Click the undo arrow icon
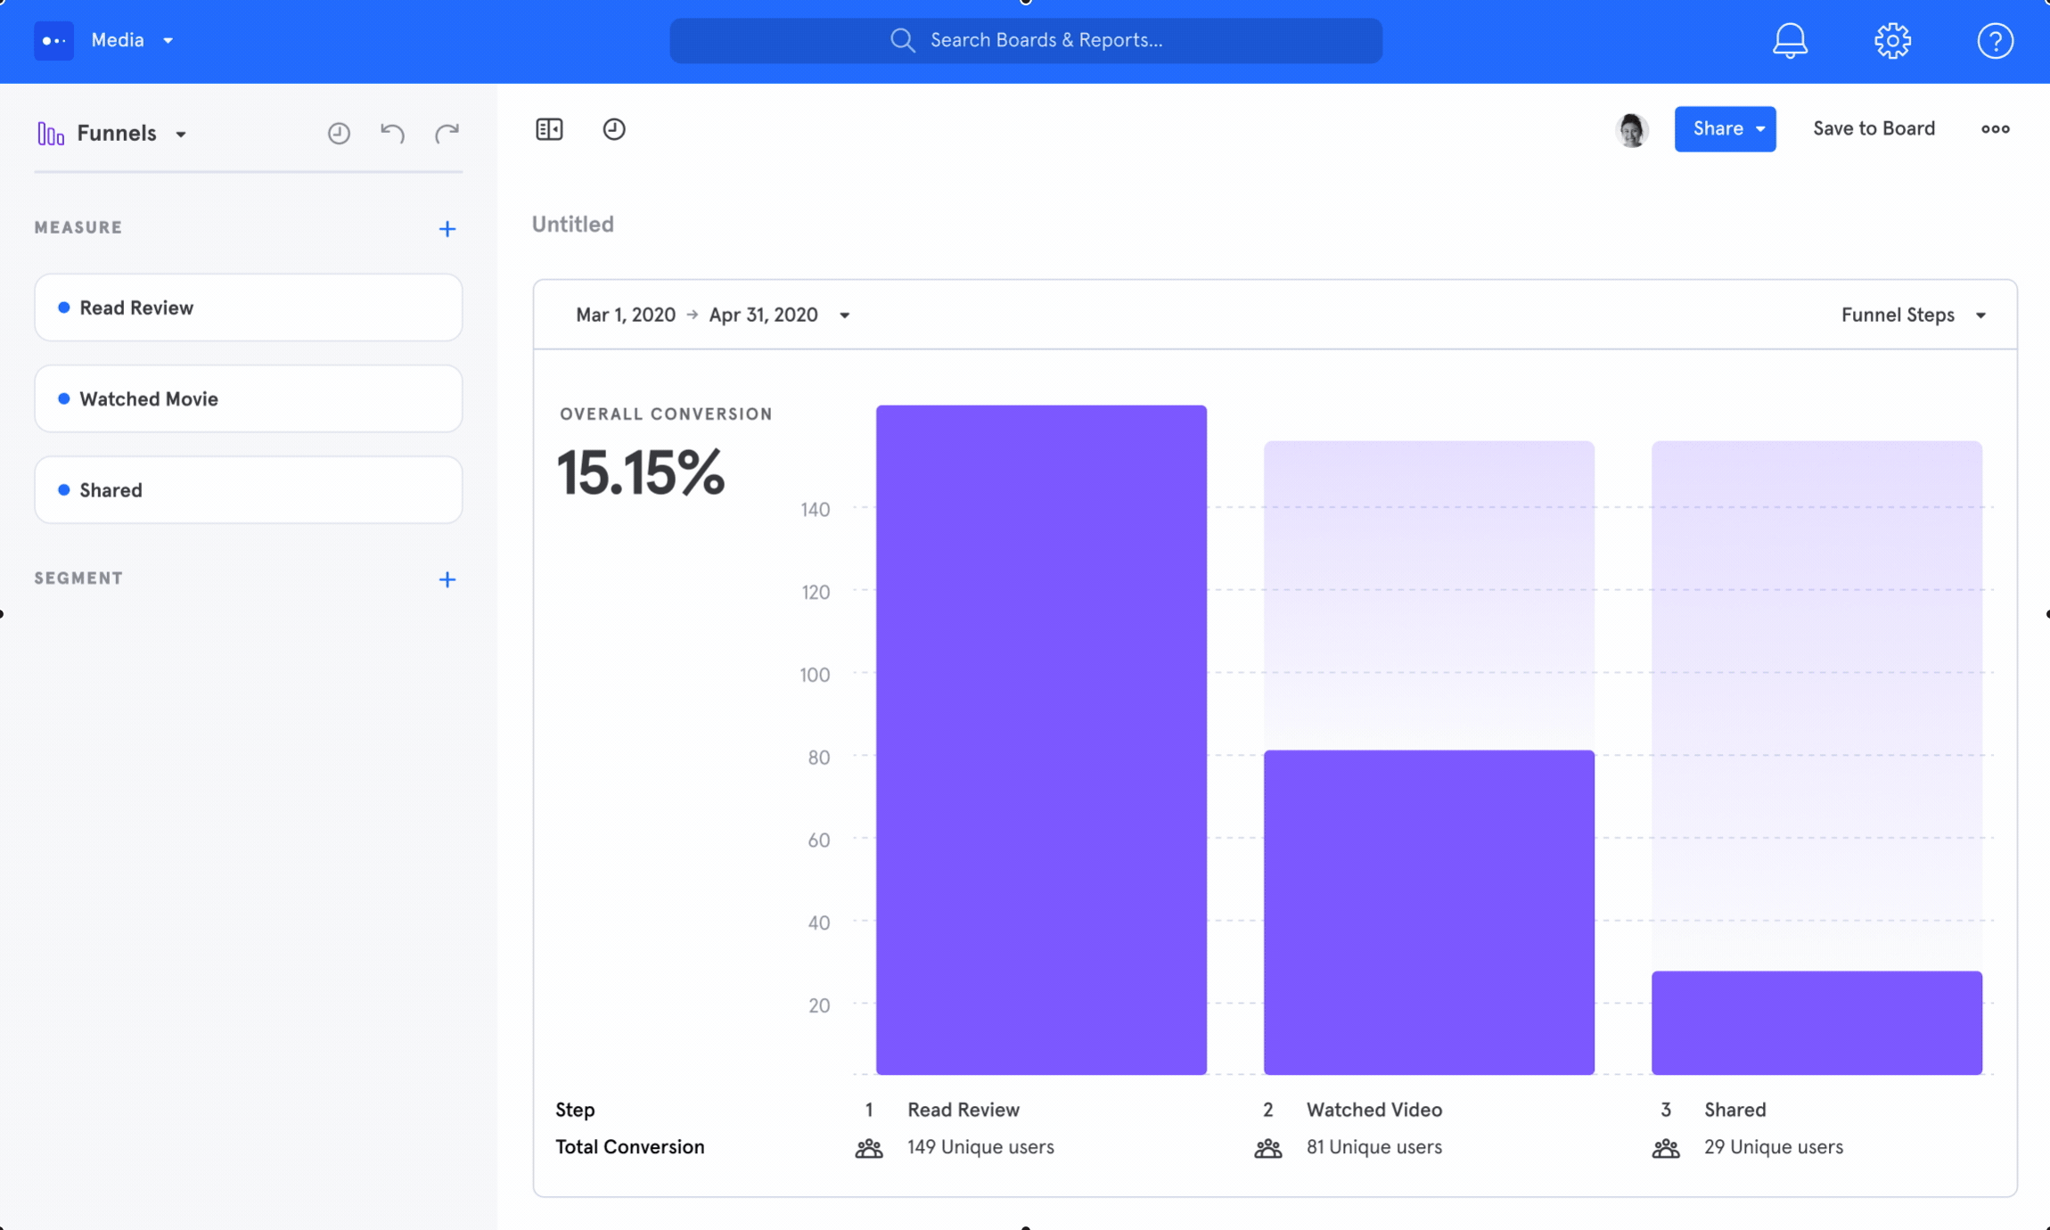Viewport: 2050px width, 1230px height. pos(392,132)
